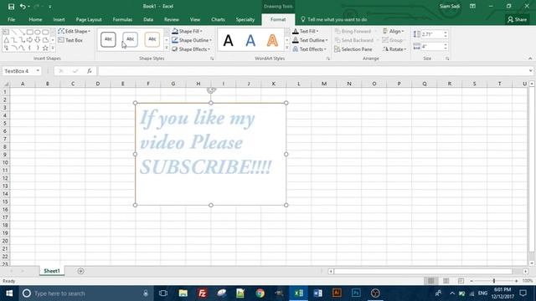Click the Share button
Viewport: 536px width, 301px height.
(518, 19)
